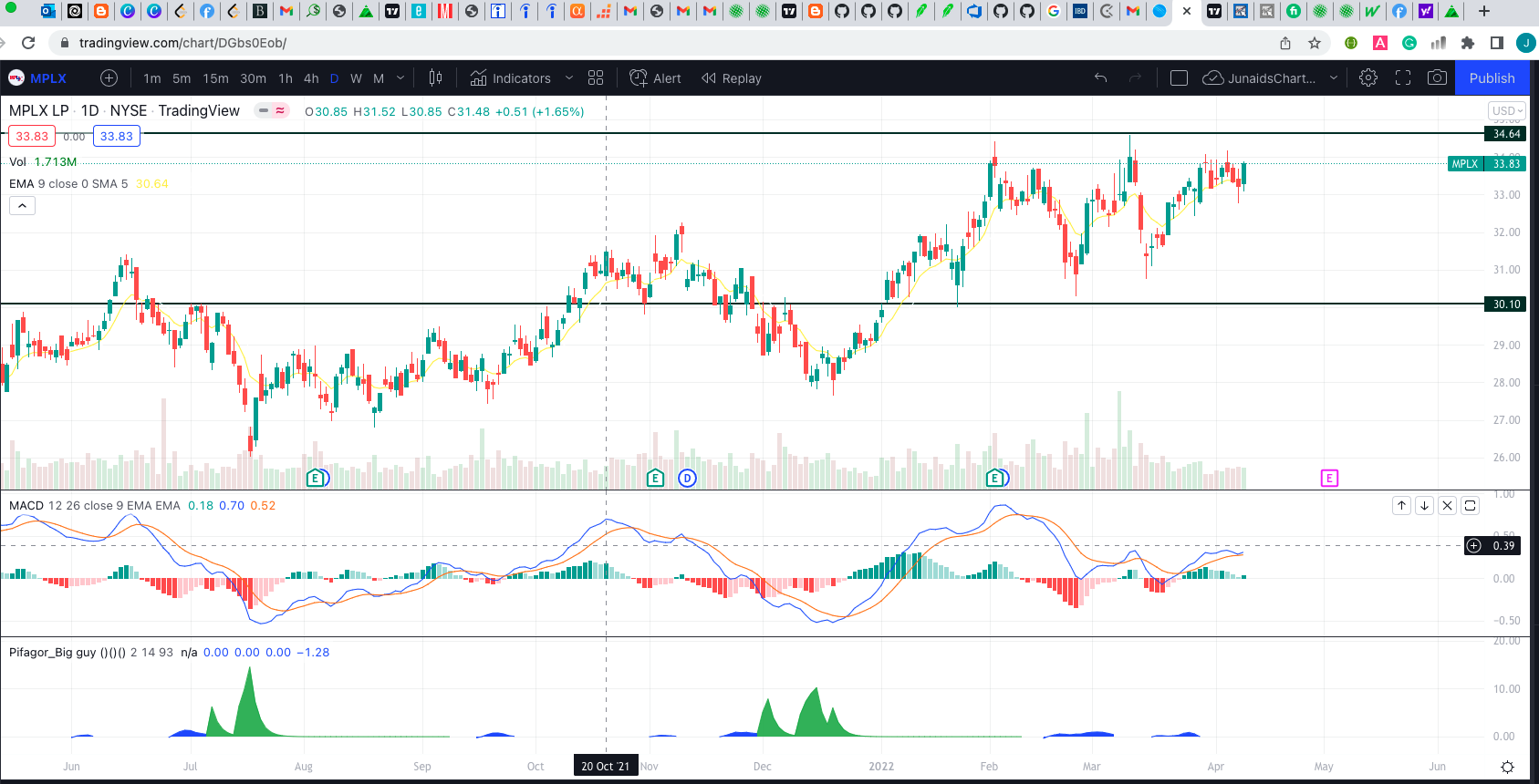Switch to the 4h timeframe
1539x784 pixels.
point(311,78)
